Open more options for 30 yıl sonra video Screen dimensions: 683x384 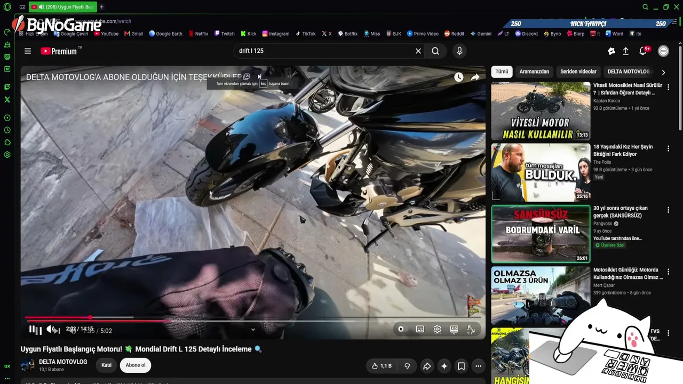point(668,210)
